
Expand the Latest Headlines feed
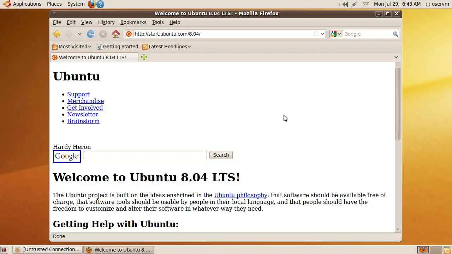(x=167, y=47)
